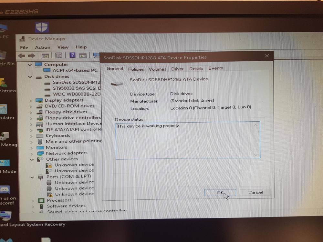323x242 pixels.
Task: Expand the Display adapters node
Action: coord(30,101)
